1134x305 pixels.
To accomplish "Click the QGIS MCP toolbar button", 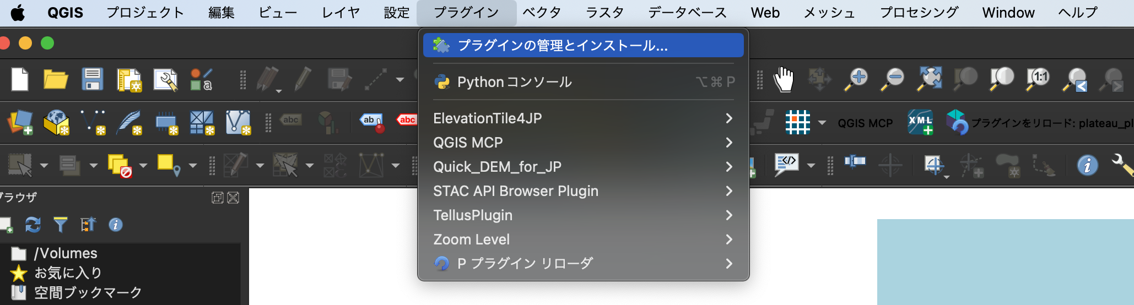I will pos(865,123).
